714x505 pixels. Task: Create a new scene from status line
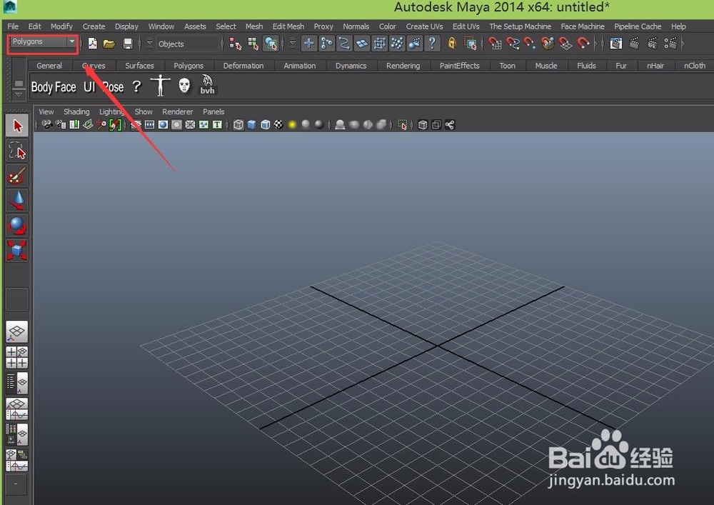pyautogui.click(x=92, y=44)
